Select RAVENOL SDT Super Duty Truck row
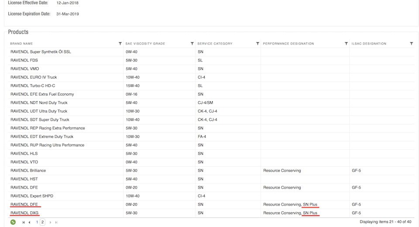419x227 pixels. [211, 120]
